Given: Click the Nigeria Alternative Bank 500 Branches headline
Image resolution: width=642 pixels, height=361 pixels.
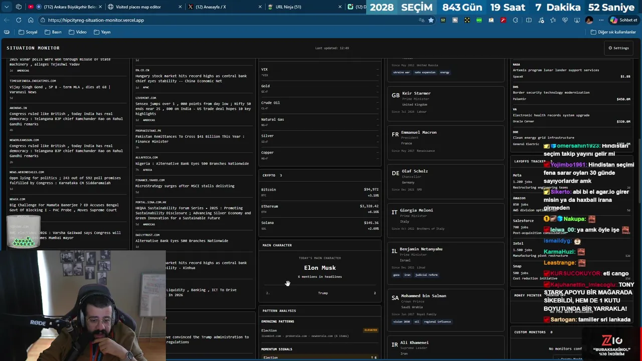Looking at the screenshot, I should click(x=192, y=163).
